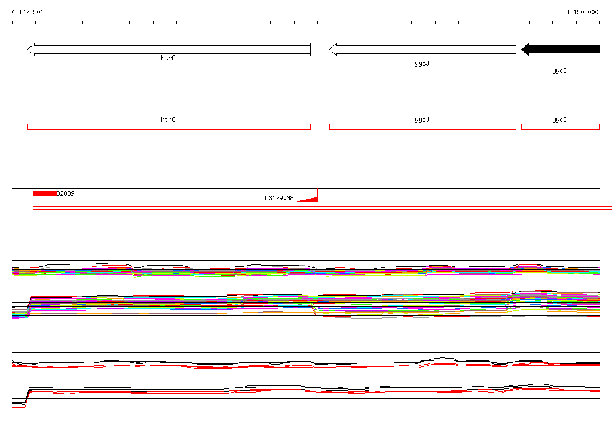Image resolution: width=612 pixels, height=426 pixels.
Task: Click the black yycI gene arrow
Action: tap(561, 50)
